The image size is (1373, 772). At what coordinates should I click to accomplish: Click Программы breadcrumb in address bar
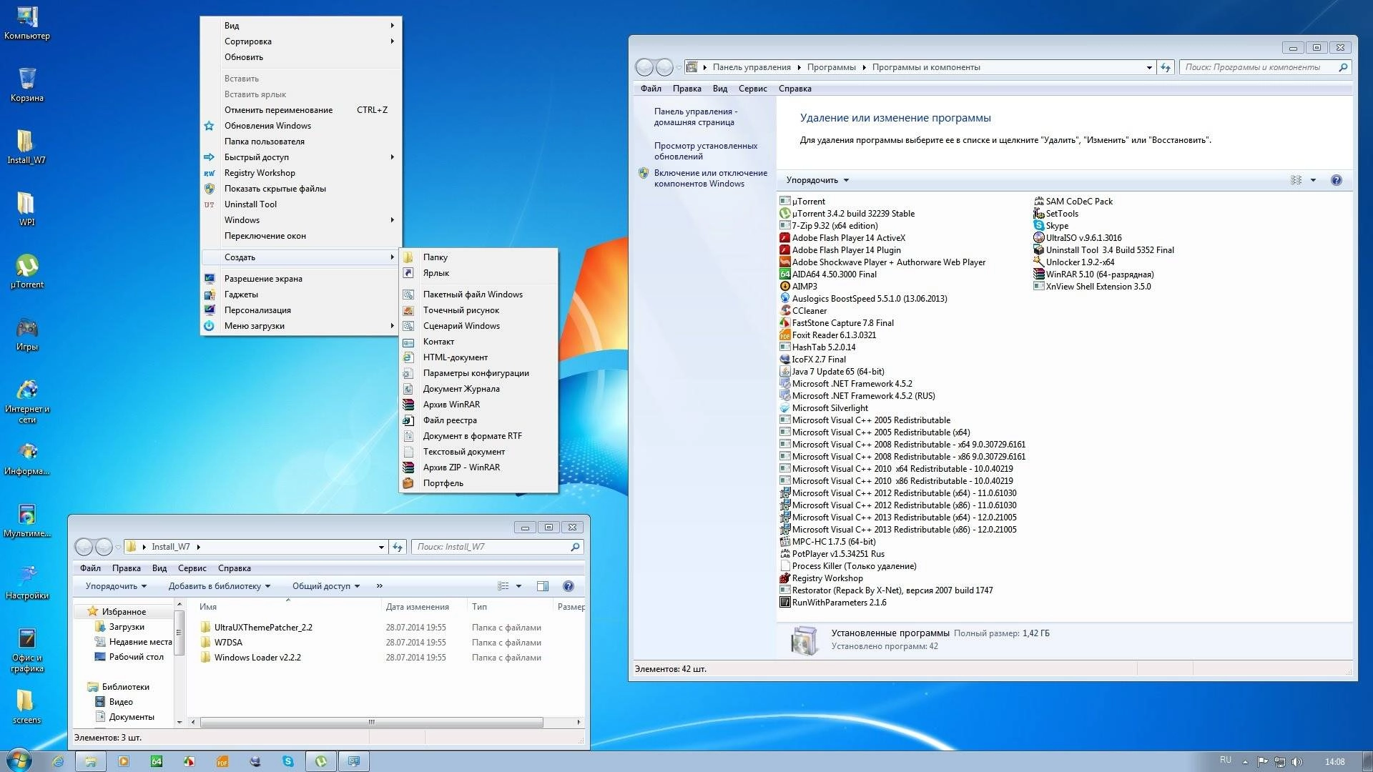point(831,67)
